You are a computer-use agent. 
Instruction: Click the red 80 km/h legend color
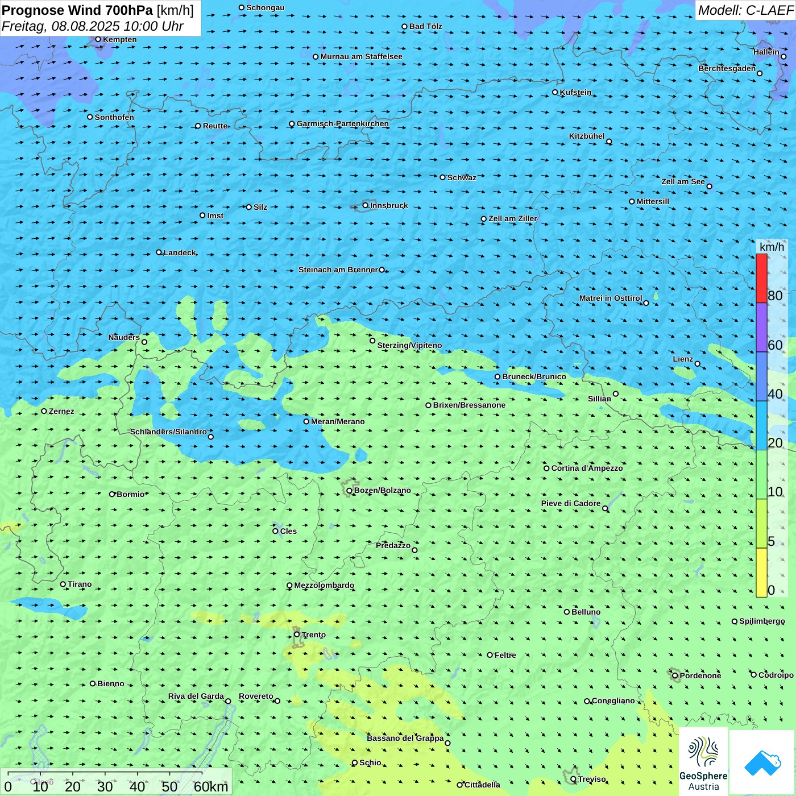click(x=761, y=278)
